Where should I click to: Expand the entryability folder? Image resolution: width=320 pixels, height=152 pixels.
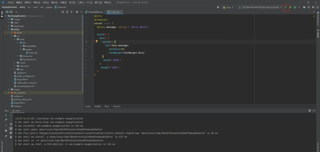[20, 46]
